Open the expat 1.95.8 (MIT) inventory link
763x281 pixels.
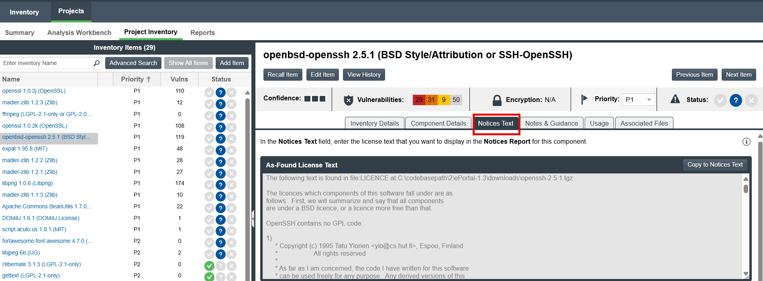point(25,149)
